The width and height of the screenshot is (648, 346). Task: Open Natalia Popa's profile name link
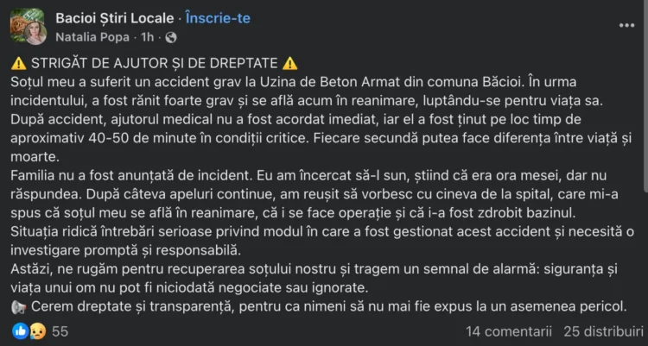click(92, 38)
